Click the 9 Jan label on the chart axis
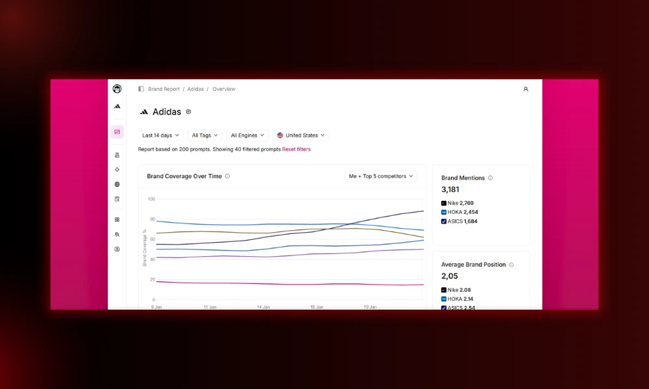The width and height of the screenshot is (649, 389). click(x=156, y=307)
